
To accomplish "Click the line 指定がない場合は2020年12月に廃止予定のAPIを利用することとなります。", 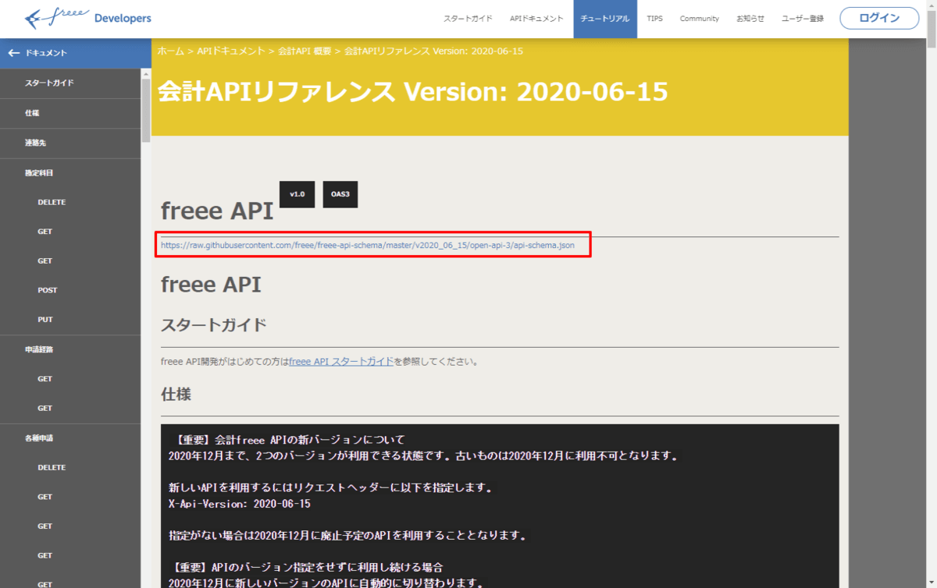I will point(348,536).
